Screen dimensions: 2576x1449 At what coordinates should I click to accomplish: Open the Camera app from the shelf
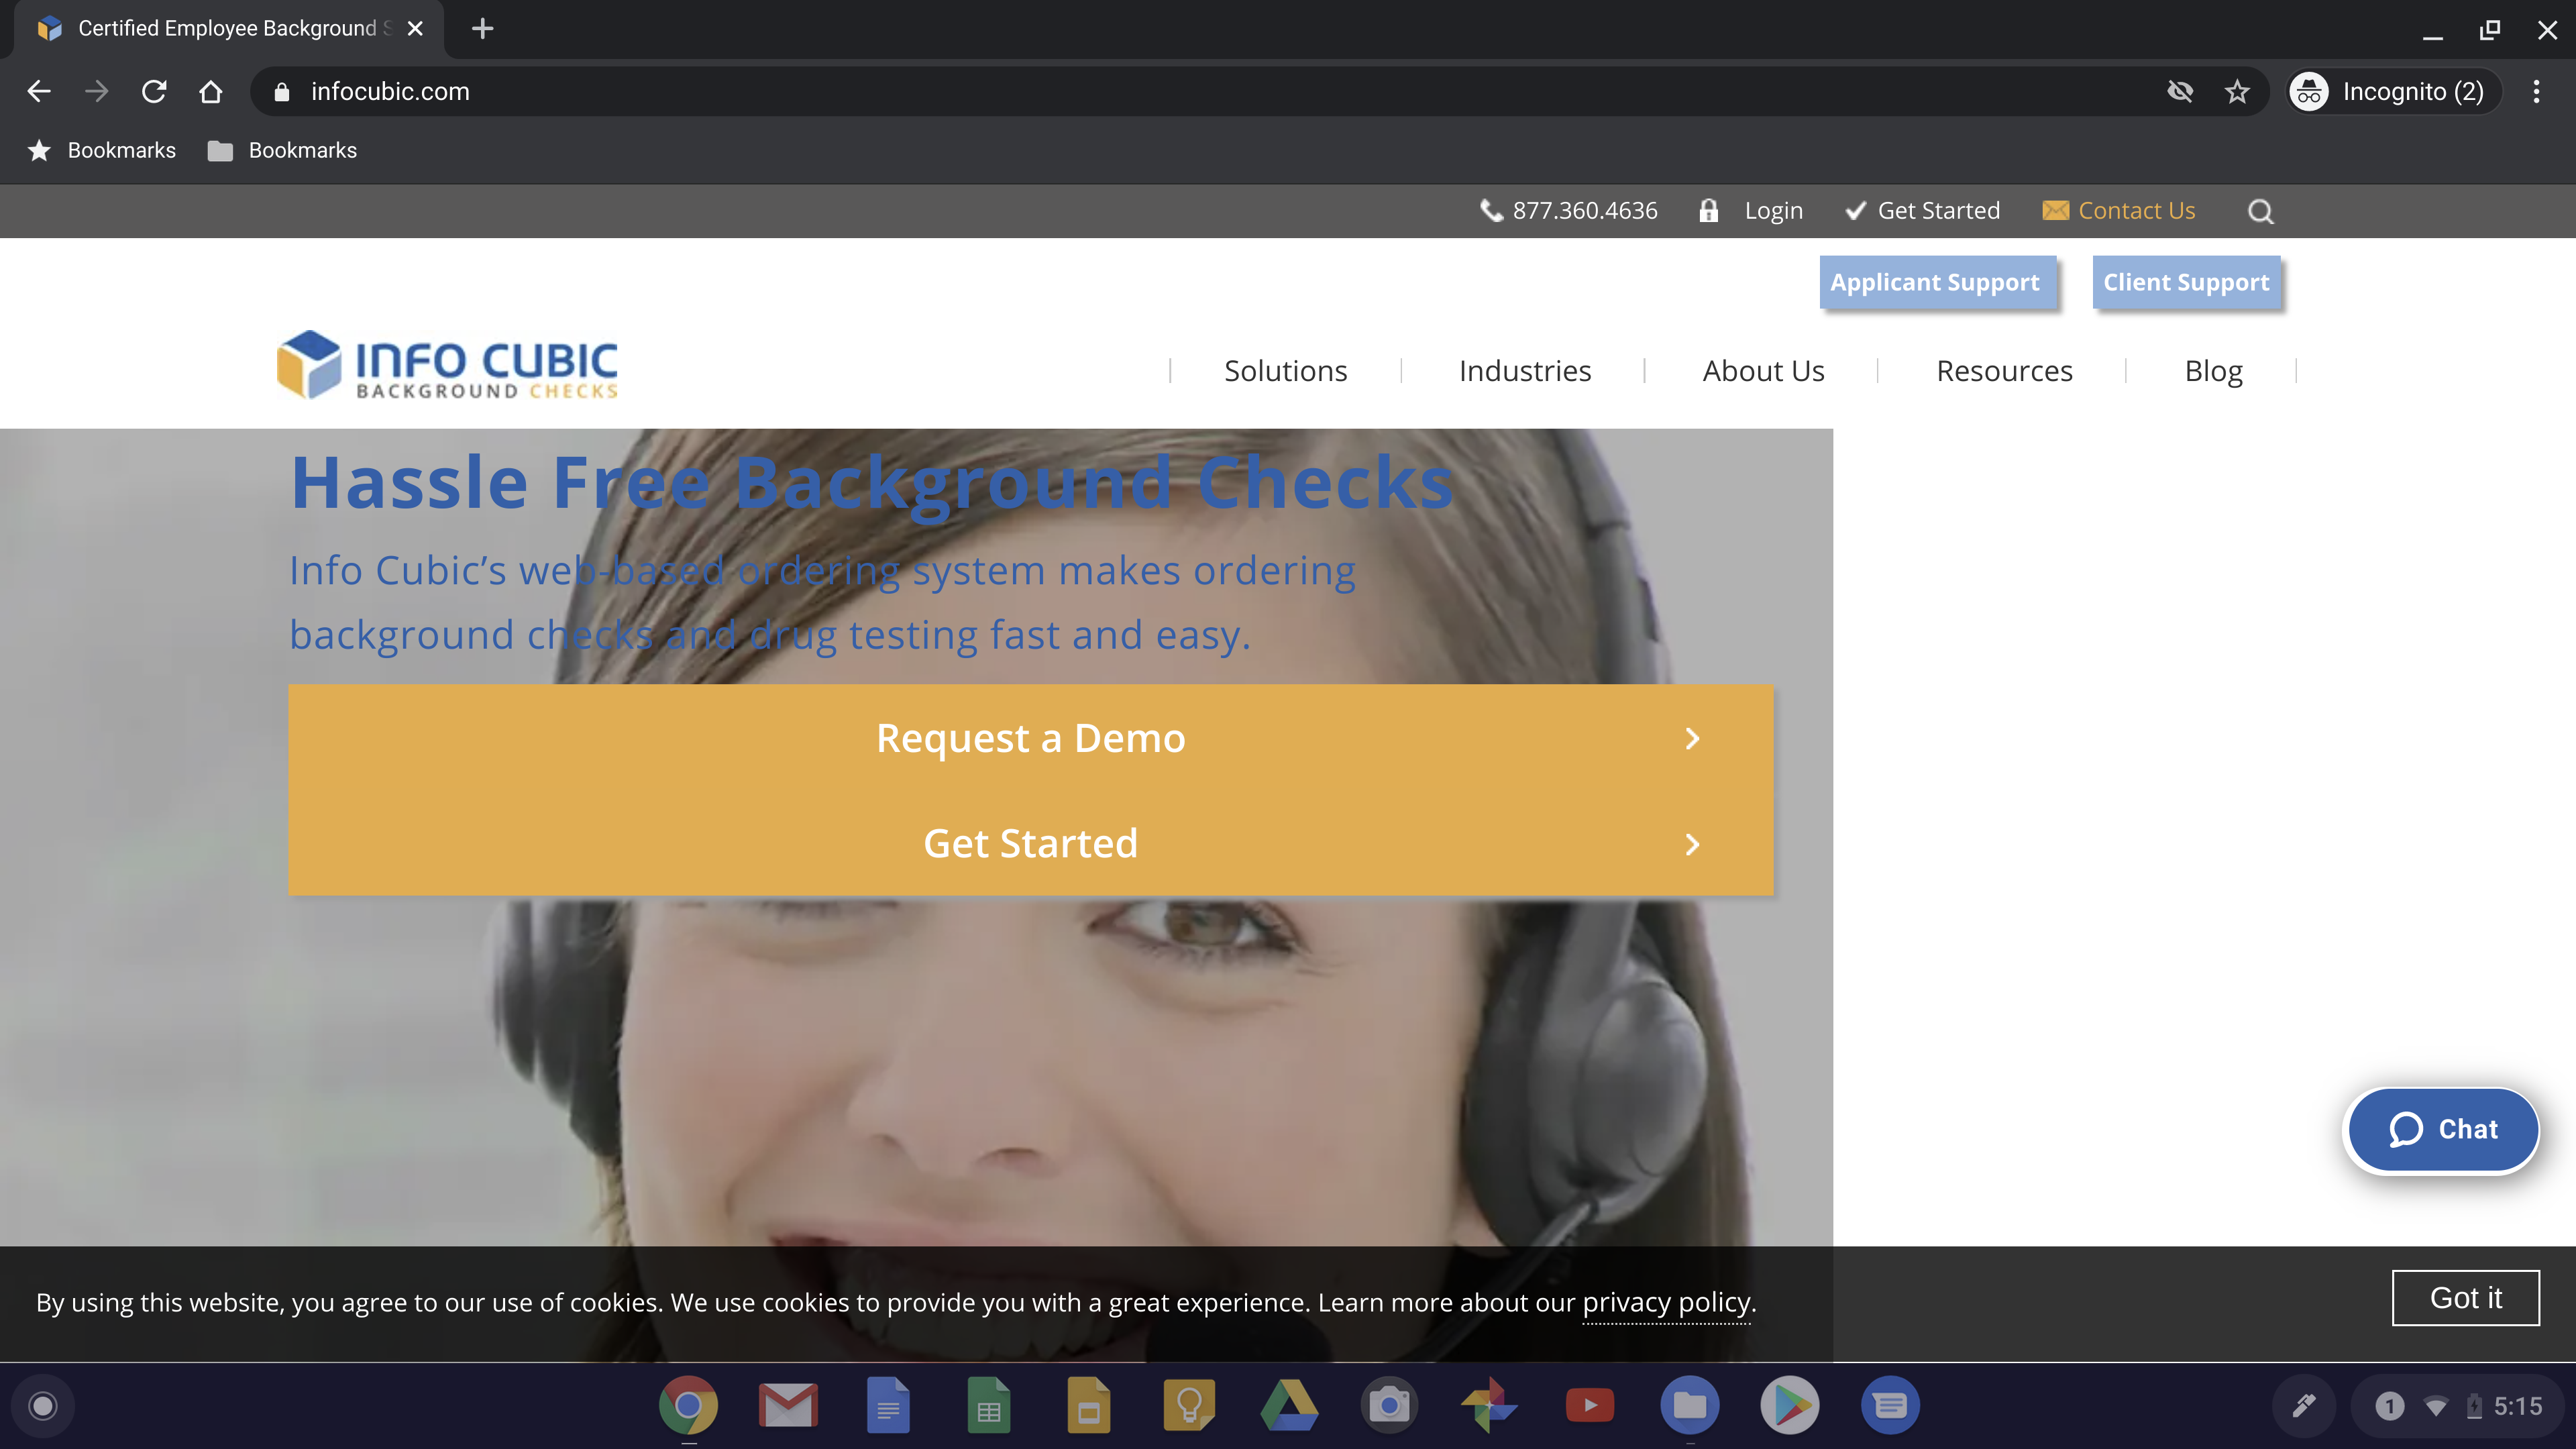(x=1389, y=1406)
